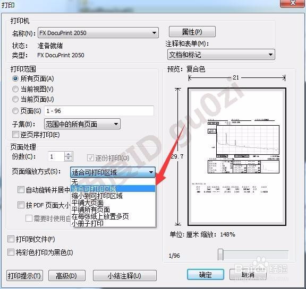The image size is (306, 289).
Task: Choose 无 in the scaling list
Action: pyautogui.click(x=113, y=182)
